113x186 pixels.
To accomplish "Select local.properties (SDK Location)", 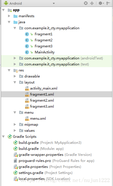I will (x=44, y=179).
